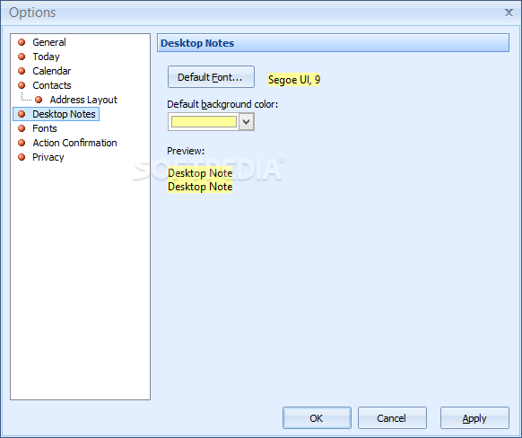Click the red bullet icon beside Contacts
Screen dimensions: 522x438
pyautogui.click(x=22, y=85)
